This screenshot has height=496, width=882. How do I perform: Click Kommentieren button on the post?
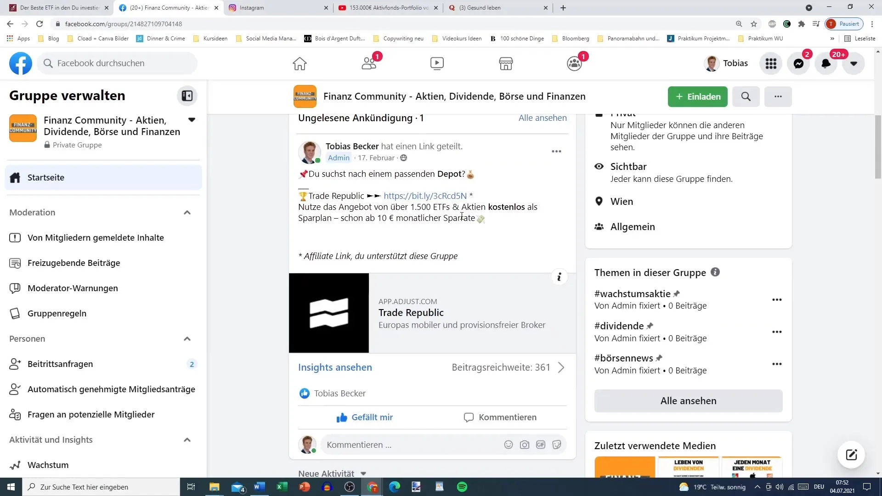click(x=500, y=417)
